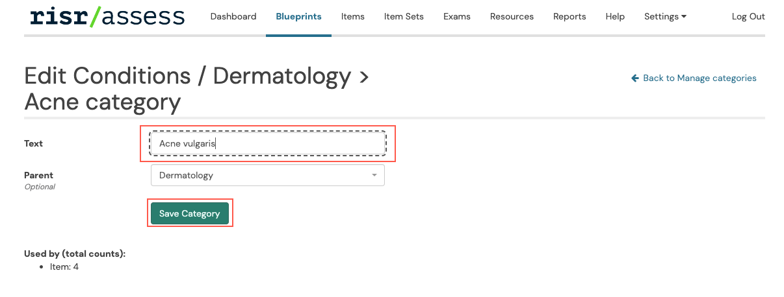View the Reports section

tap(569, 16)
